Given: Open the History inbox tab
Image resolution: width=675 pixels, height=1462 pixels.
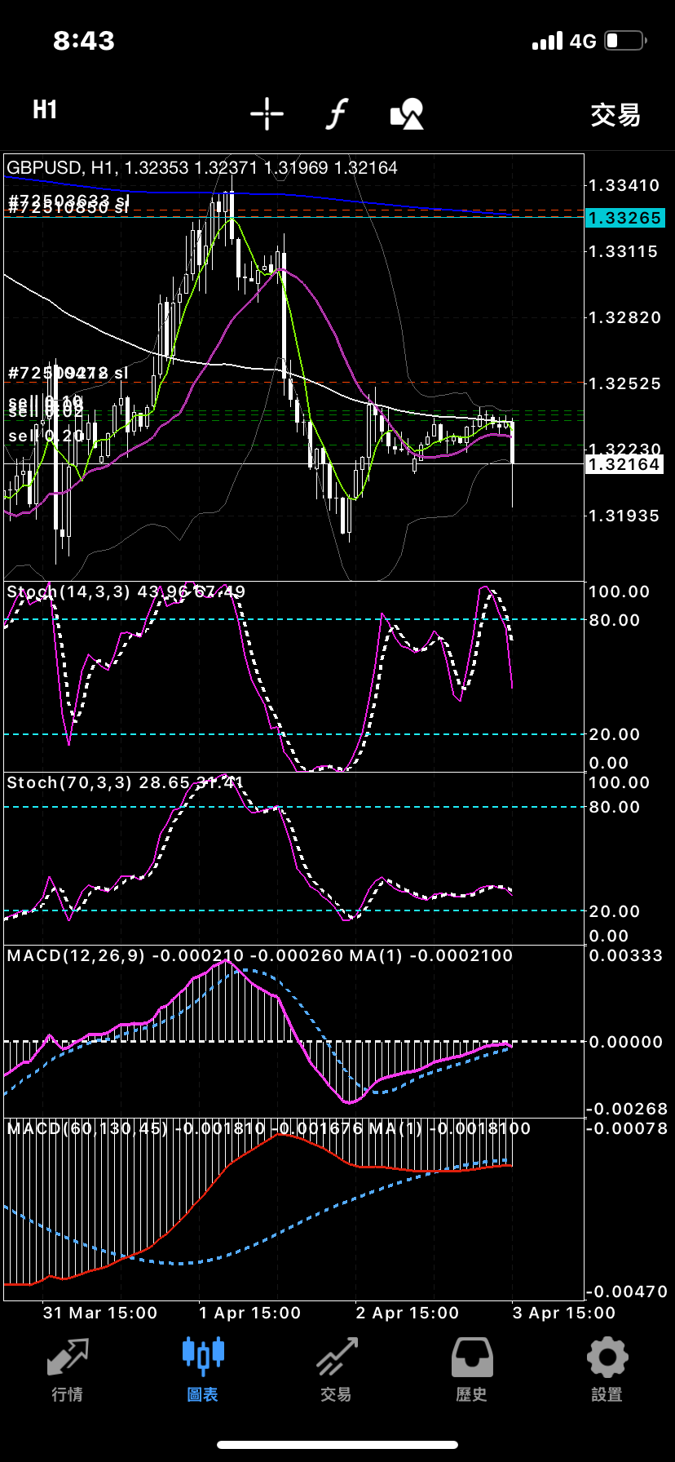Looking at the screenshot, I should (x=472, y=1369).
